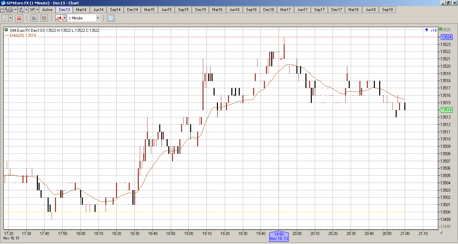Click the SP symbol button
458x244 pixels.
point(32,10)
